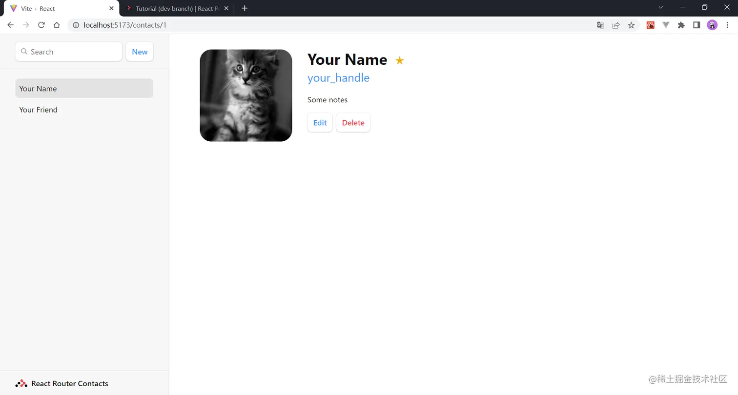
Task: Toggle the favorite star next to Your Name
Action: pyautogui.click(x=399, y=60)
